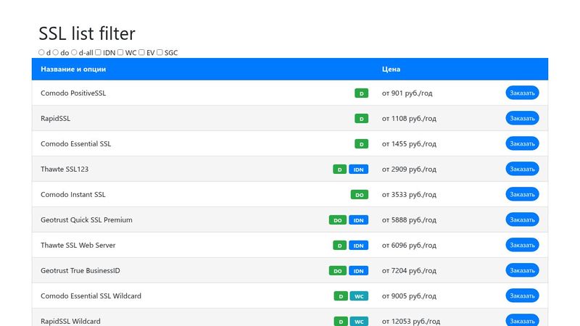Click the price 'от 901 руб./год'
The width and height of the screenshot is (580, 326).
(x=407, y=93)
